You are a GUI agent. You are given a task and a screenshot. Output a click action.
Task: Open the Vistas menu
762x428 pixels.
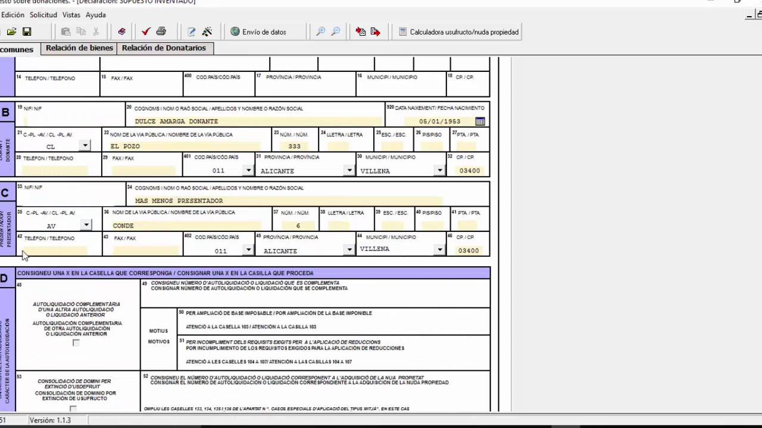point(71,15)
